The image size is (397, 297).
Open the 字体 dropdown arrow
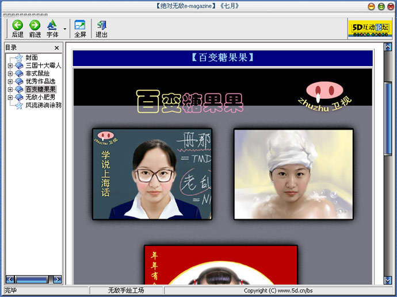coord(65,29)
